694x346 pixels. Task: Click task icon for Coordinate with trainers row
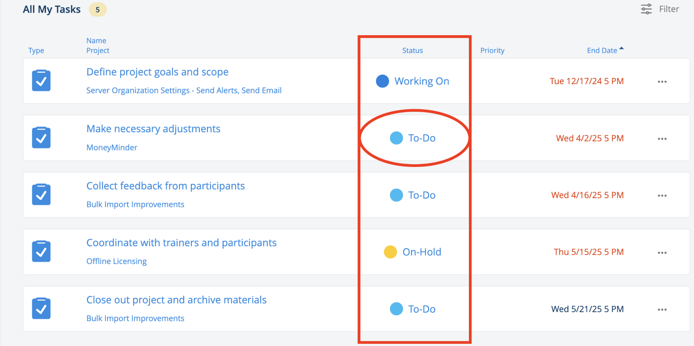point(41,251)
